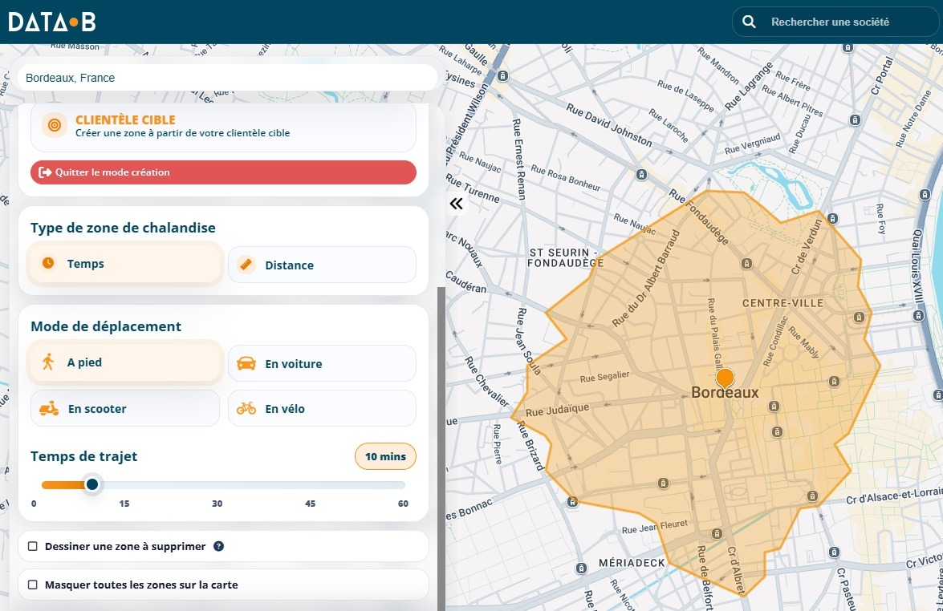Click the Temps de trajet label
943x611 pixels.
point(83,456)
